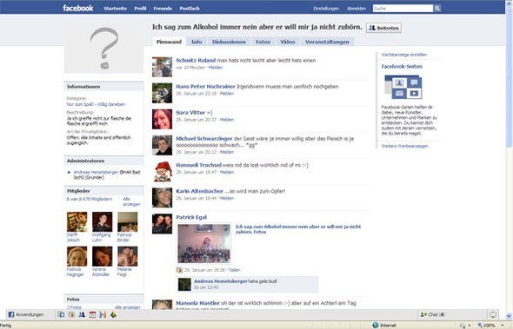Open the groups people icon in bottom bar
This screenshot has width=513, height=329.
point(82,314)
